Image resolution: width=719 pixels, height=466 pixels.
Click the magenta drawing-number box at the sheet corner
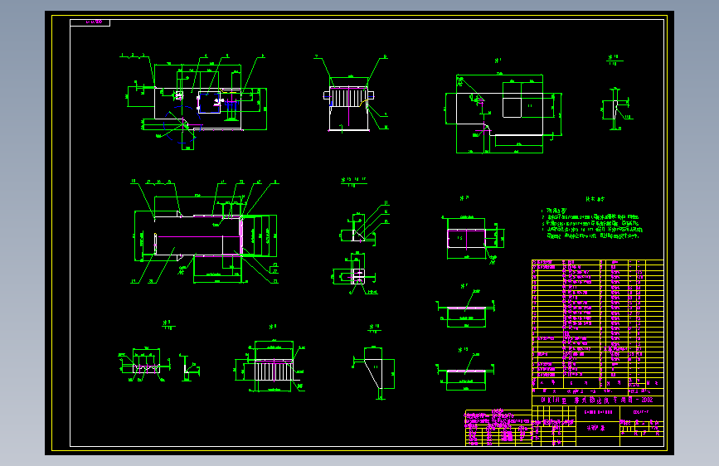tap(90, 22)
